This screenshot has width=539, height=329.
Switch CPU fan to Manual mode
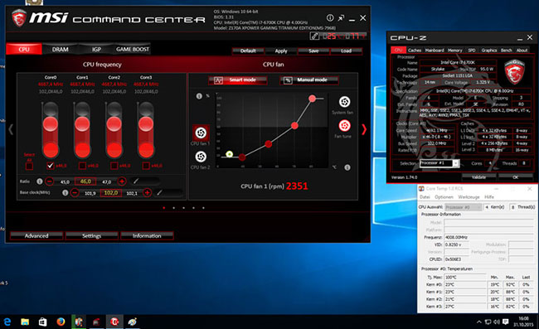[x=308, y=80]
